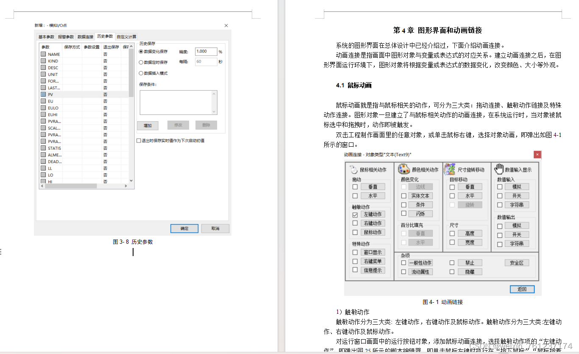This screenshot has width=579, height=354.
Task: Select the 数据变化保存 radio button
Action: (141, 51)
